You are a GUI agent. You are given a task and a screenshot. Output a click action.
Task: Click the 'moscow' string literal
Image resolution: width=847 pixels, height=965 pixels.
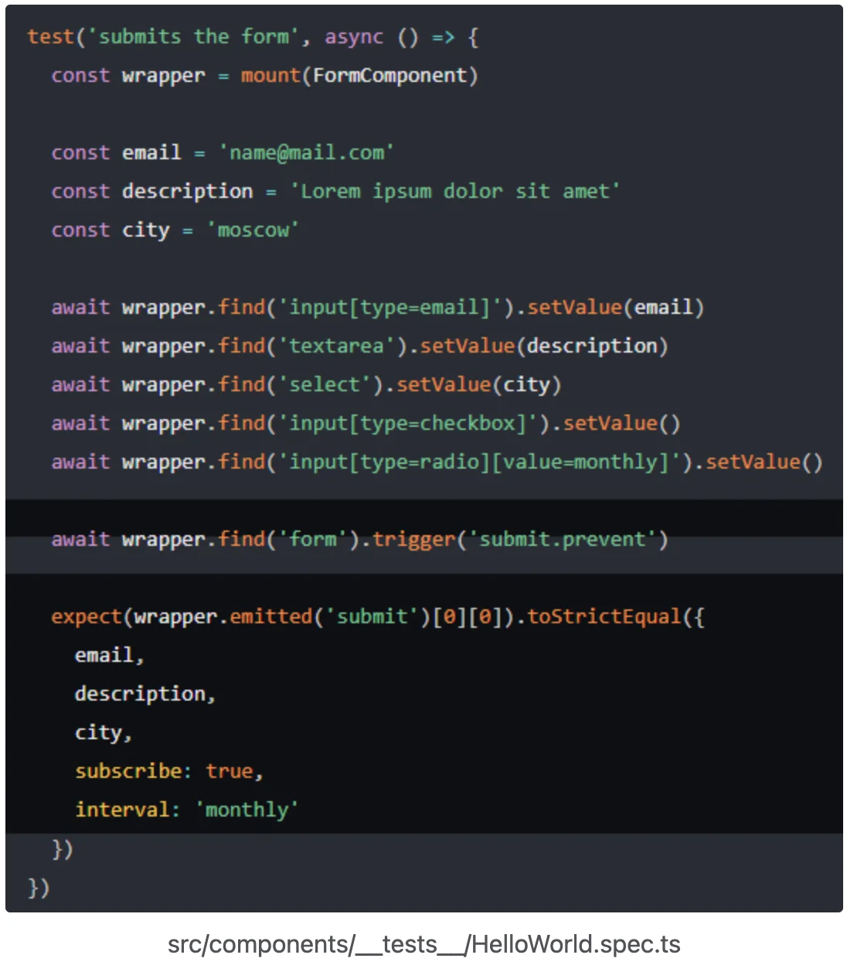pos(252,230)
